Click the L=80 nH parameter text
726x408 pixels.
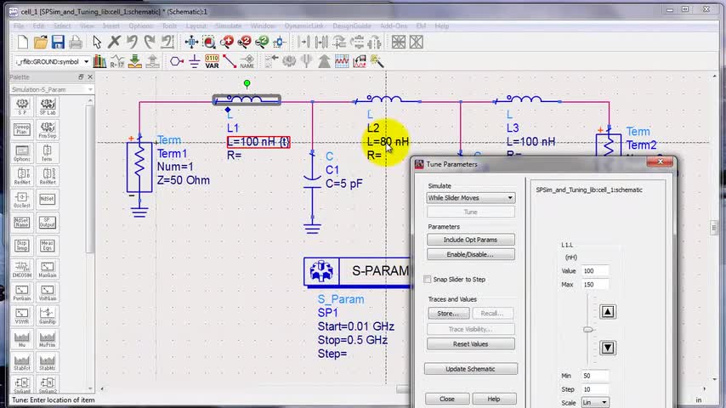pos(388,142)
